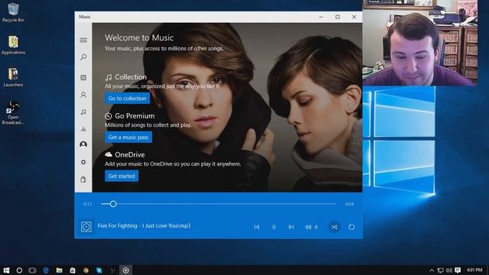Click the search magnifier in the sidebar
The width and height of the screenshot is (489, 275).
tap(83, 57)
